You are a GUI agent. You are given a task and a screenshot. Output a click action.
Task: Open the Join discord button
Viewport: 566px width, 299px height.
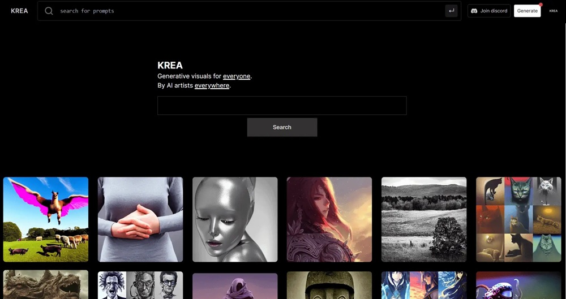tap(489, 11)
